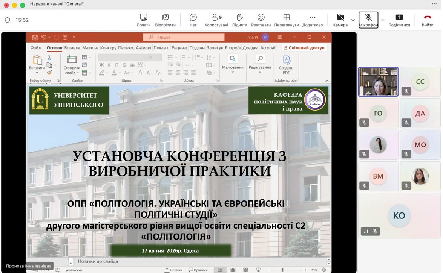Screen dimensions: 443x273
Task: Expand microphone options dropdown arrow
Action: 382,20
